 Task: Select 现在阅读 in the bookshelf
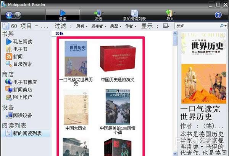23,42
